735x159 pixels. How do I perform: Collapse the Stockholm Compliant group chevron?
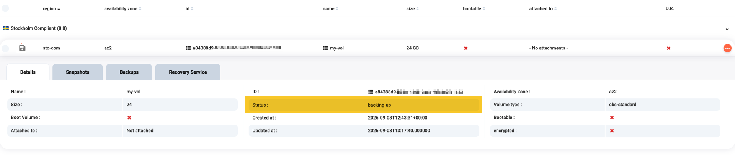point(727,29)
